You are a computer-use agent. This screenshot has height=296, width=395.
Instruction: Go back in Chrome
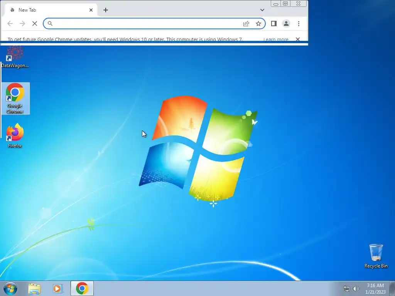coord(10,24)
